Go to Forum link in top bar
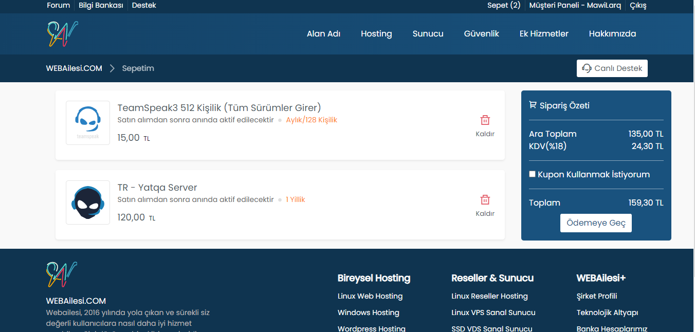 pyautogui.click(x=58, y=6)
